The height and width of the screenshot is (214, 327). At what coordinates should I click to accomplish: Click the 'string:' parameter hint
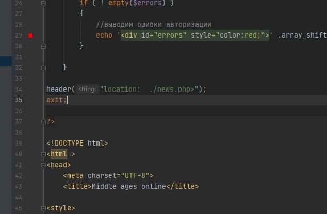point(87,89)
